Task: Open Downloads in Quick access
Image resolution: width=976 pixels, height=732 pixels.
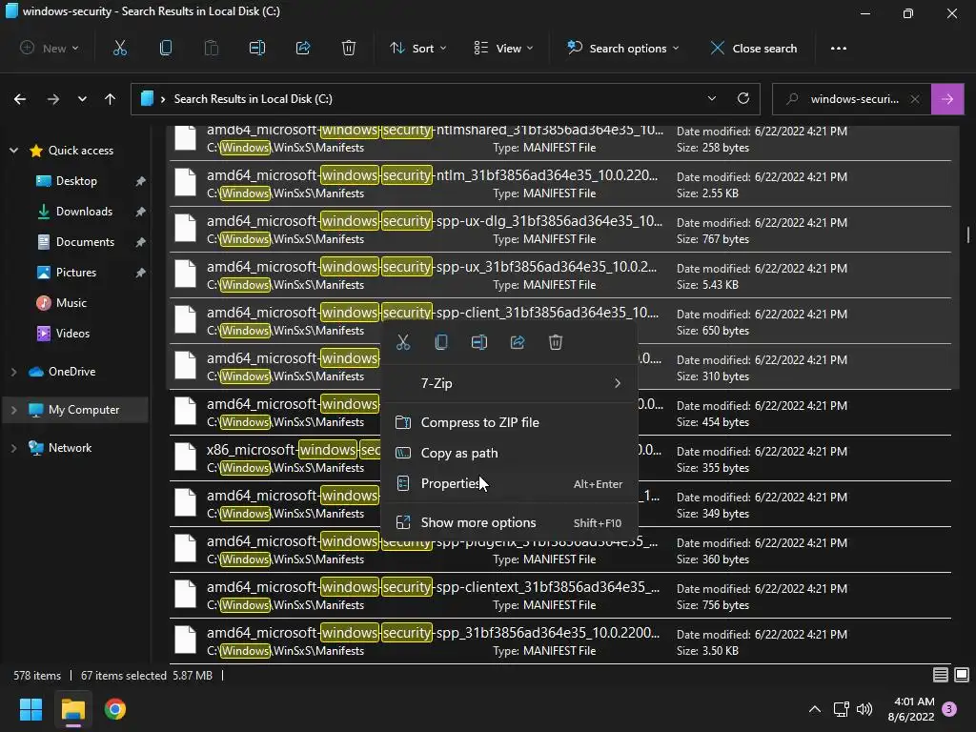Action: [x=84, y=211]
